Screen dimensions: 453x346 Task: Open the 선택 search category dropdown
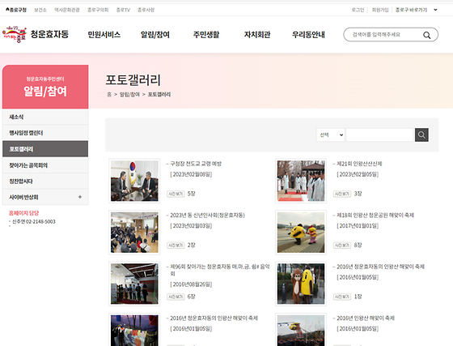pos(331,135)
